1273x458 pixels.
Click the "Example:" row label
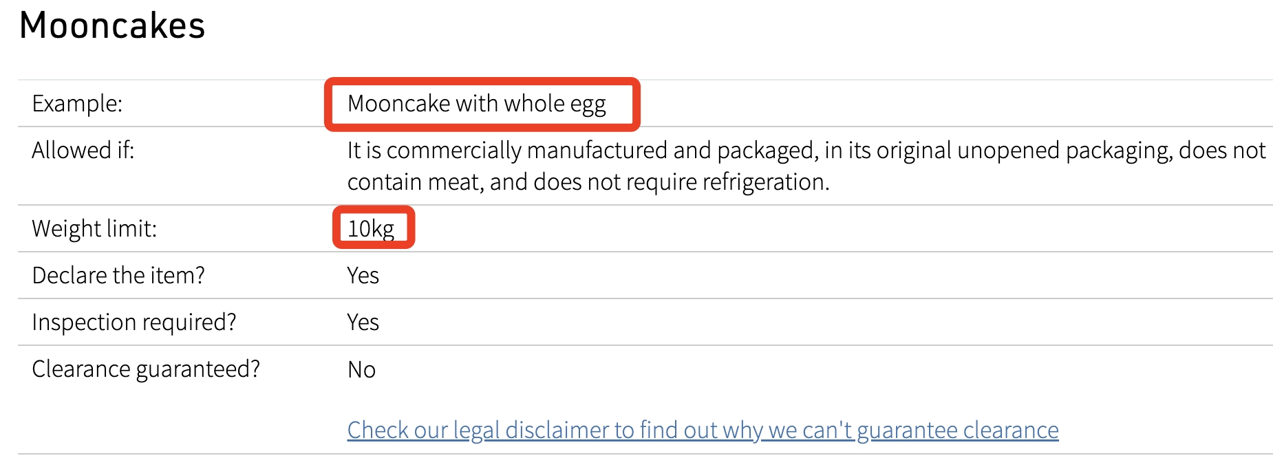click(77, 103)
